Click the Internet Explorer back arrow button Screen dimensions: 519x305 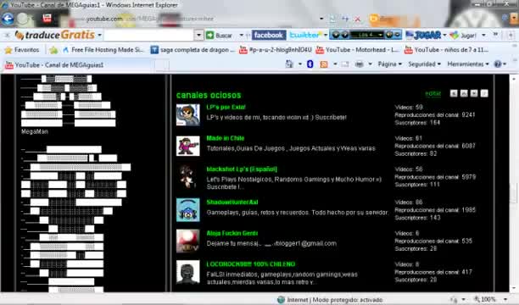point(8,19)
